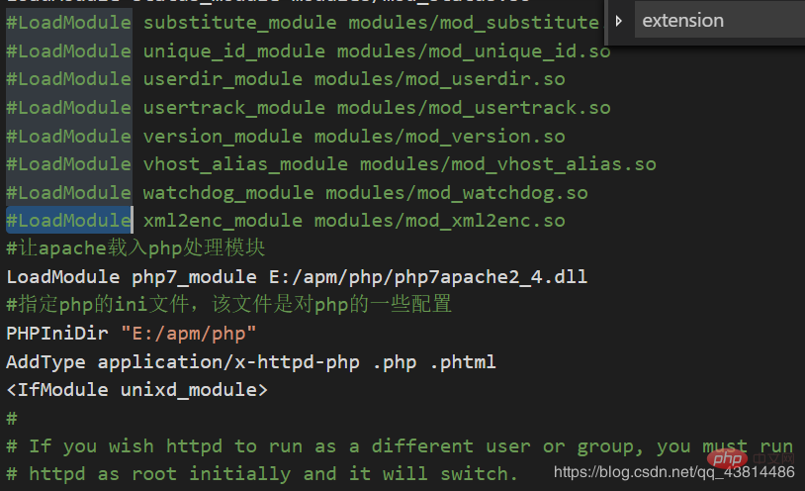The height and width of the screenshot is (491, 805).
Task: Expand the replace toggle arrow beside extension search
Action: pyautogui.click(x=619, y=21)
